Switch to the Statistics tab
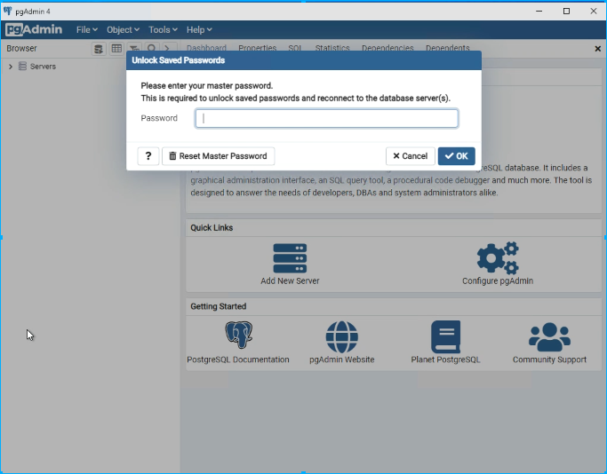This screenshot has width=607, height=474. 331,49
